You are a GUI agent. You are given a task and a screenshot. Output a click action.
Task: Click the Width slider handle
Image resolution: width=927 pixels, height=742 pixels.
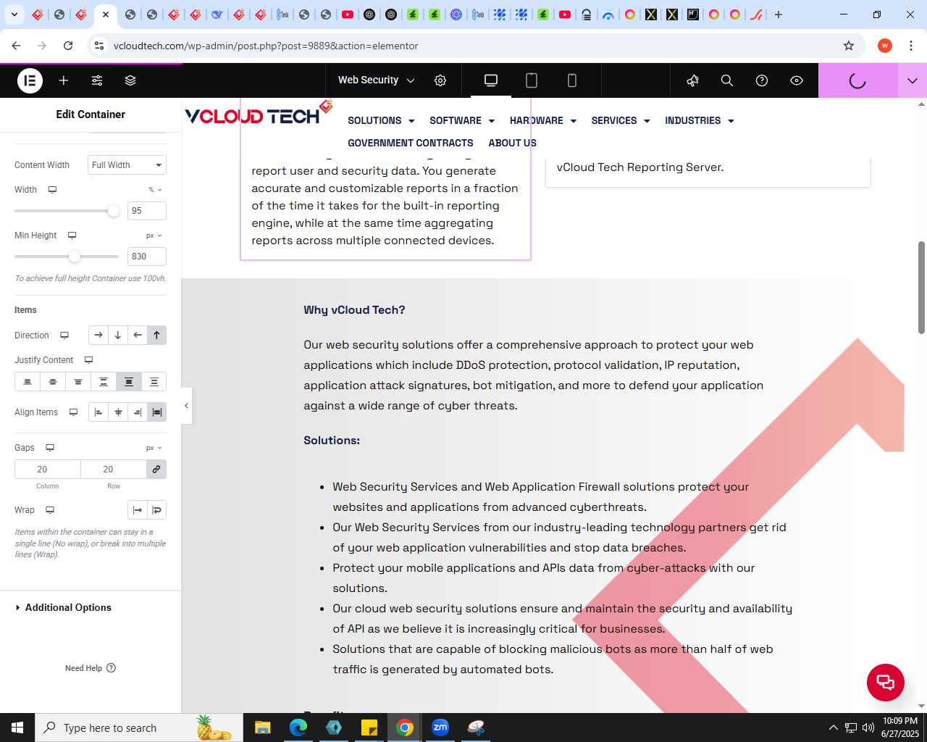tap(113, 211)
